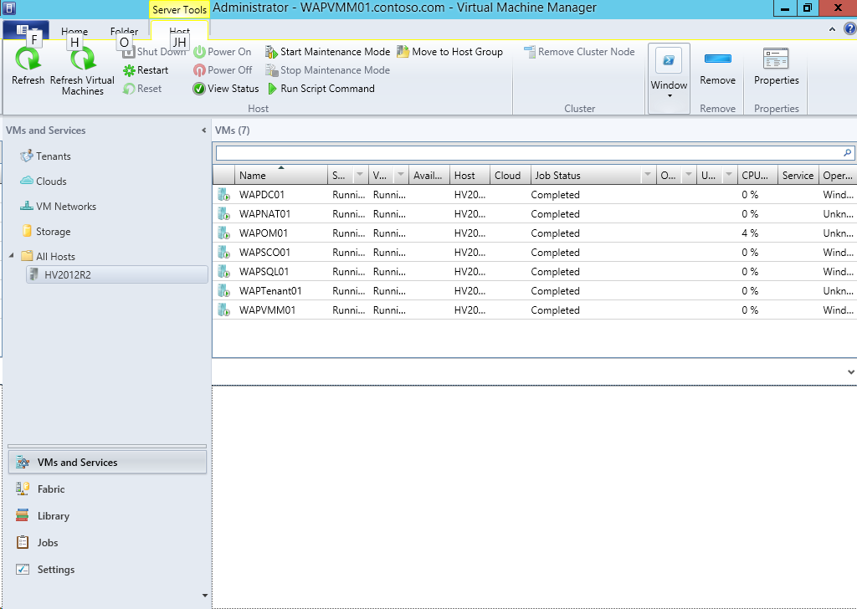Select WAPSCO01 virtual machine row

point(535,253)
